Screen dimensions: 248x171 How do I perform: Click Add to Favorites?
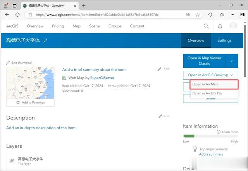coord(30,103)
